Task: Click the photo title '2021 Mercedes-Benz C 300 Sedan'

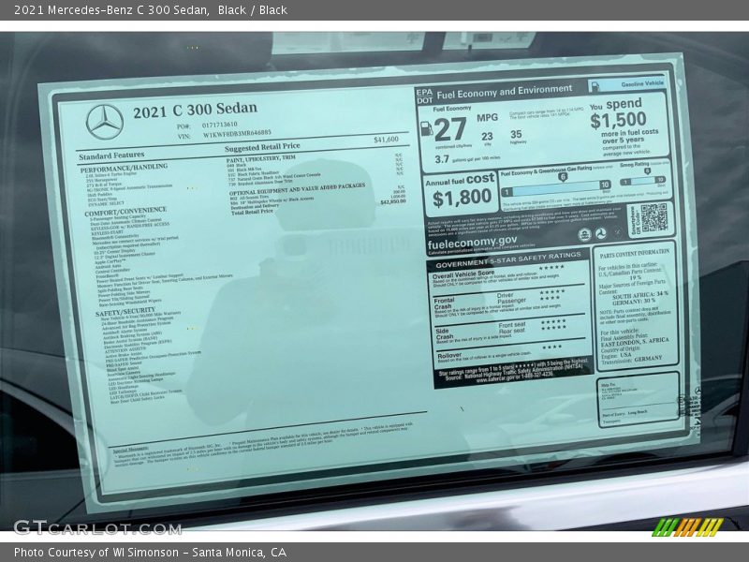Action: click(x=111, y=10)
